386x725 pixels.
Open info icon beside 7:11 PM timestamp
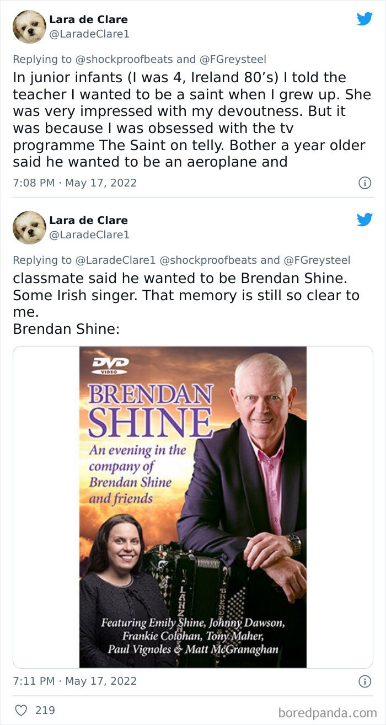(x=364, y=681)
